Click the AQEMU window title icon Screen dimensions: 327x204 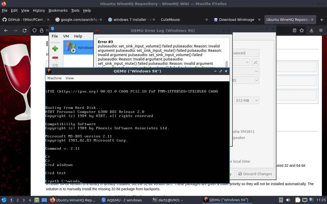[x=53, y=29]
